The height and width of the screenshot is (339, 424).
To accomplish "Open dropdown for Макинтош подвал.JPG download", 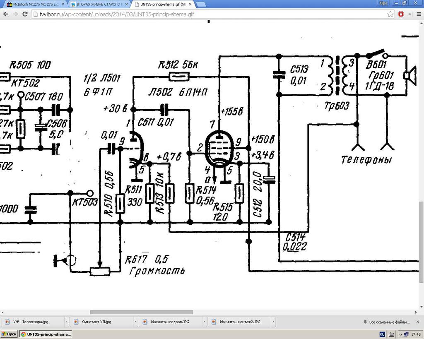I will click(205, 322).
